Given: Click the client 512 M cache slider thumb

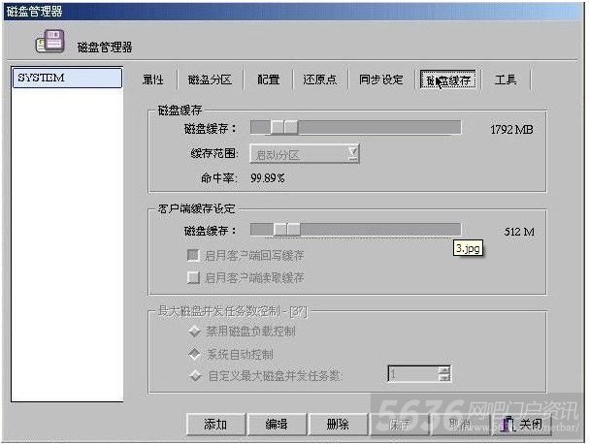Looking at the screenshot, I should 286,229.
